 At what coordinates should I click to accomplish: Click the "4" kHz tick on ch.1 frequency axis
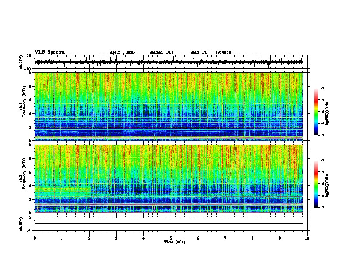point(31,114)
